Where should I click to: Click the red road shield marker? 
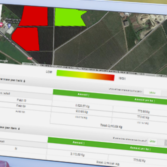click(30, 58)
